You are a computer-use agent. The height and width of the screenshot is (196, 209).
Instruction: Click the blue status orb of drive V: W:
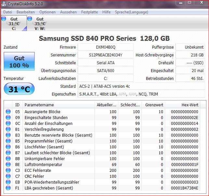[x=30, y=19]
